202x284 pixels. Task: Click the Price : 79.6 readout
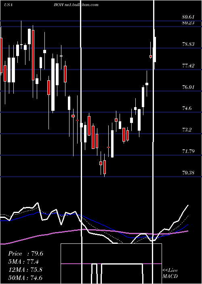point(25,254)
